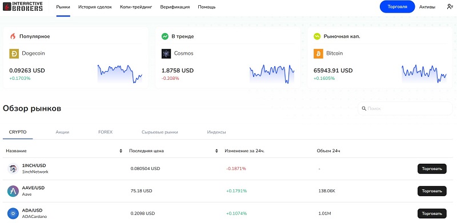The width and height of the screenshot is (457, 223).
Task: Open the user profile icon
Action: click(x=450, y=7)
